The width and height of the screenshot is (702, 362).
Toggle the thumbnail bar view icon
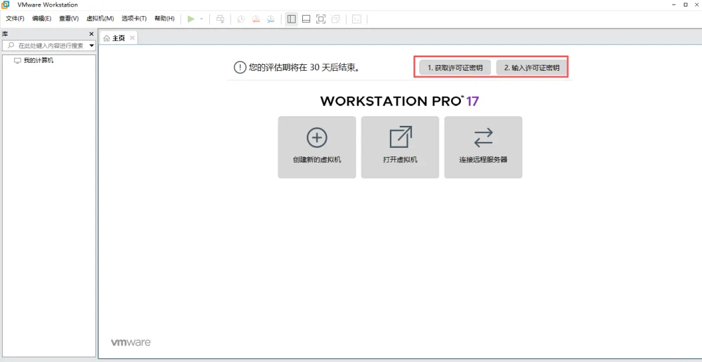pyautogui.click(x=306, y=19)
